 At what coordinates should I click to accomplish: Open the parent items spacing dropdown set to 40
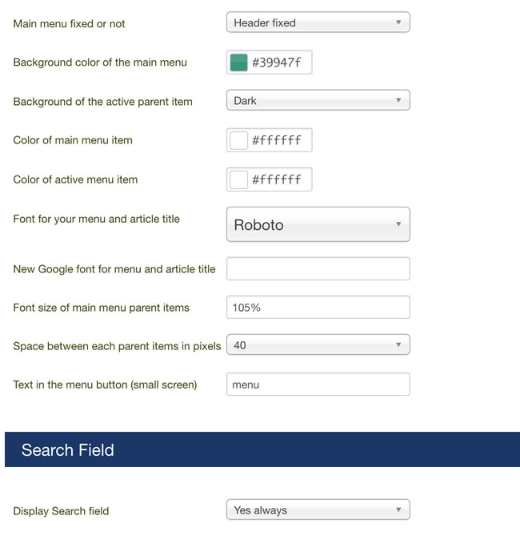318,344
